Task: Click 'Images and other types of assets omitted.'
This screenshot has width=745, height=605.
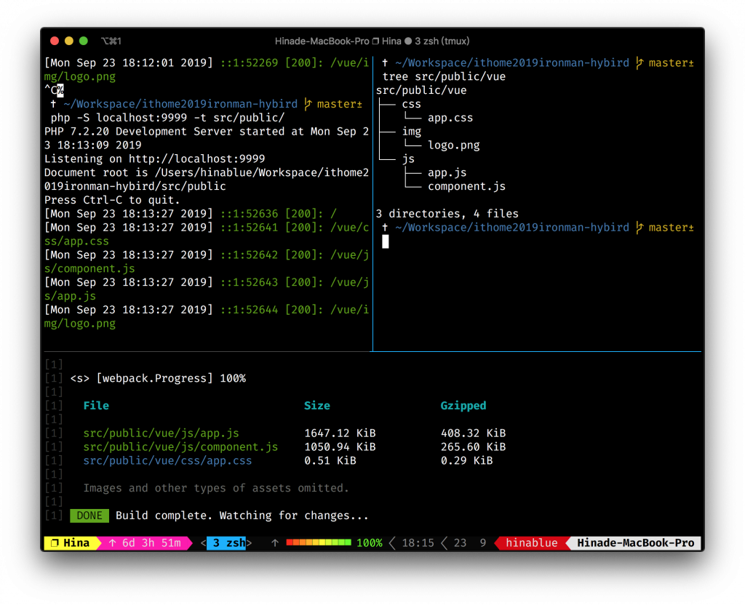Action: 216,488
